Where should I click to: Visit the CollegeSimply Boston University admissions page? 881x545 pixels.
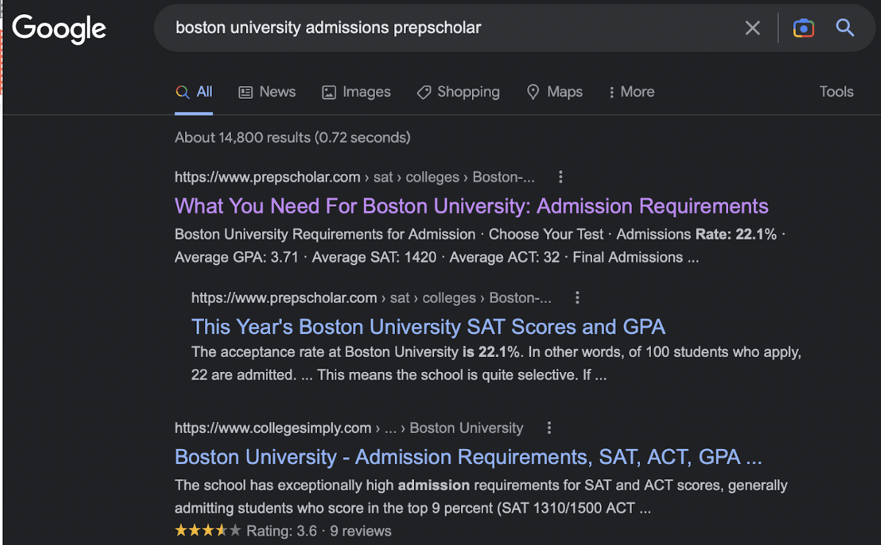pos(468,457)
